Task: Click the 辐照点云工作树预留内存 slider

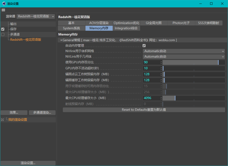Action: tap(194, 74)
